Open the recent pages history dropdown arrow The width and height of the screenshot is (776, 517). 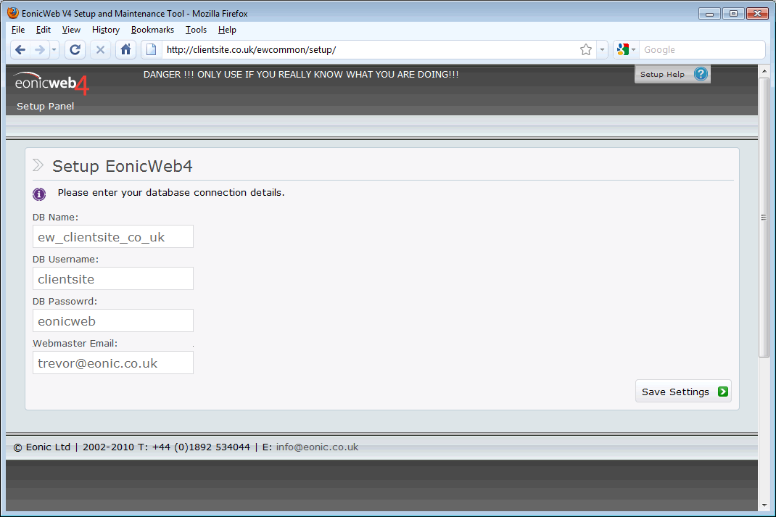(54, 49)
